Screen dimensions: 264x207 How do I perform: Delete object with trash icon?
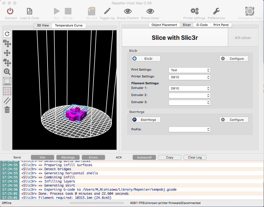pyautogui.click(x=7, y=110)
